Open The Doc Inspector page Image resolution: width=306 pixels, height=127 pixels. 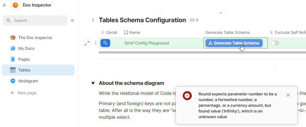35,38
